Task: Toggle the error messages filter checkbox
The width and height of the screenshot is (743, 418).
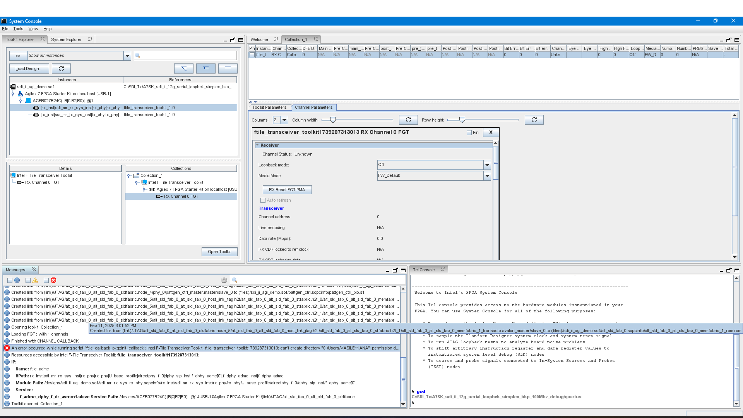Action: click(46, 280)
